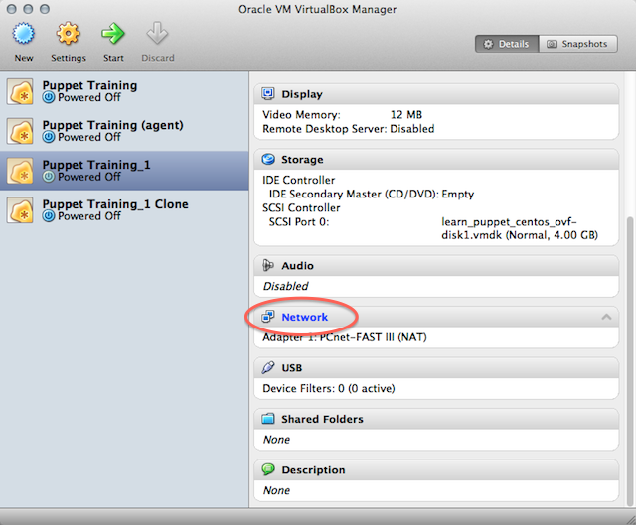Viewport: 636px width, 525px height.
Task: Select the Puppet Training_1 Clone VM entry
Action: click(x=124, y=210)
